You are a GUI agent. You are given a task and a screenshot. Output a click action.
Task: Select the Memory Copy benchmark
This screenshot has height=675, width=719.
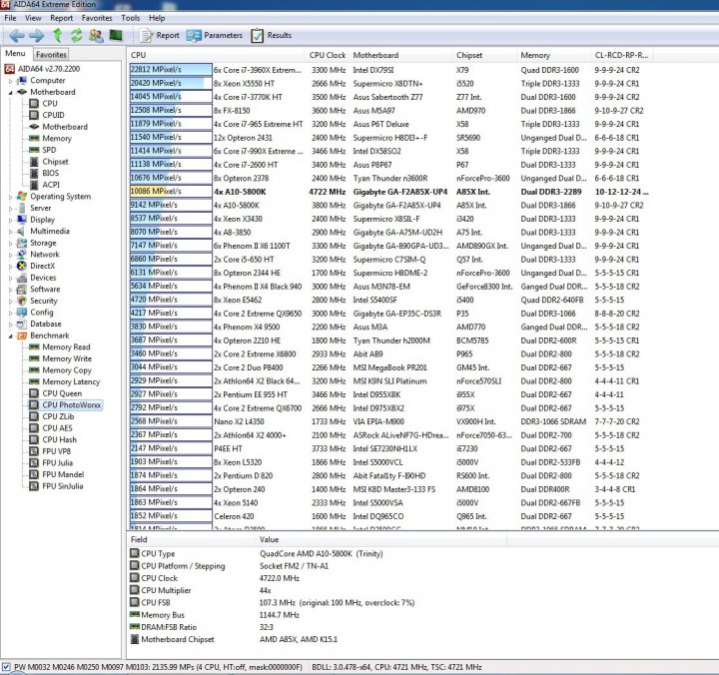pyautogui.click(x=67, y=370)
